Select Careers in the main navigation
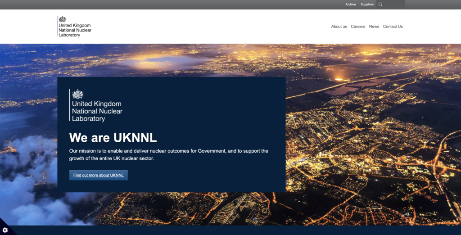Screen dimensions: 461x235 coord(358,27)
